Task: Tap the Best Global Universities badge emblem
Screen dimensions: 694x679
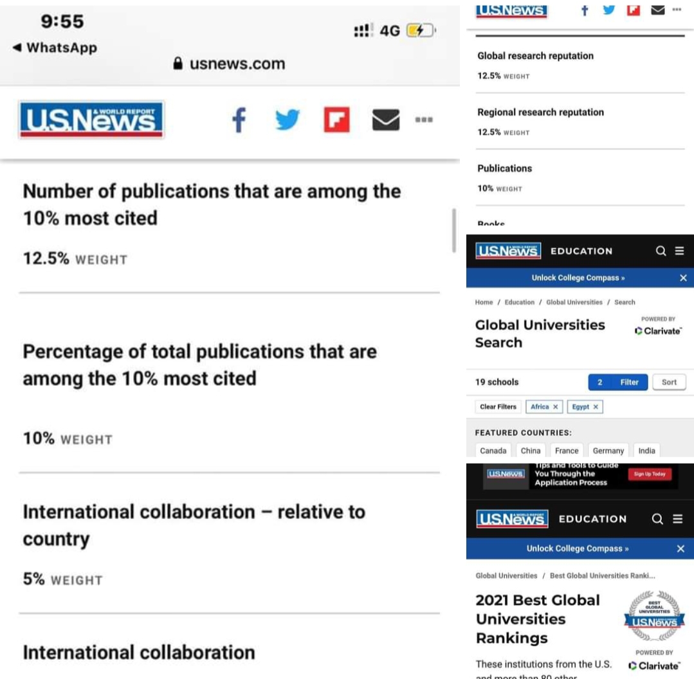Action: point(654,615)
